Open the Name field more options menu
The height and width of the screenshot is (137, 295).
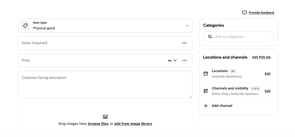[x=185, y=43]
